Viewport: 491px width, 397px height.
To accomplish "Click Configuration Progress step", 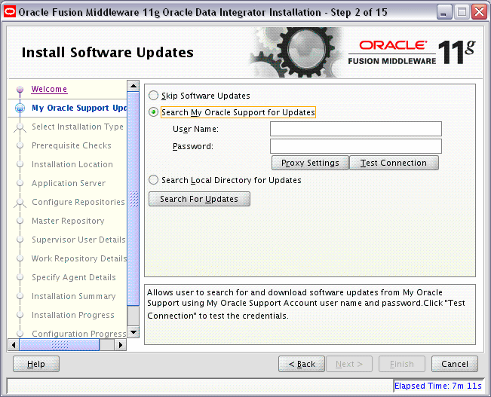I will tap(79, 334).
